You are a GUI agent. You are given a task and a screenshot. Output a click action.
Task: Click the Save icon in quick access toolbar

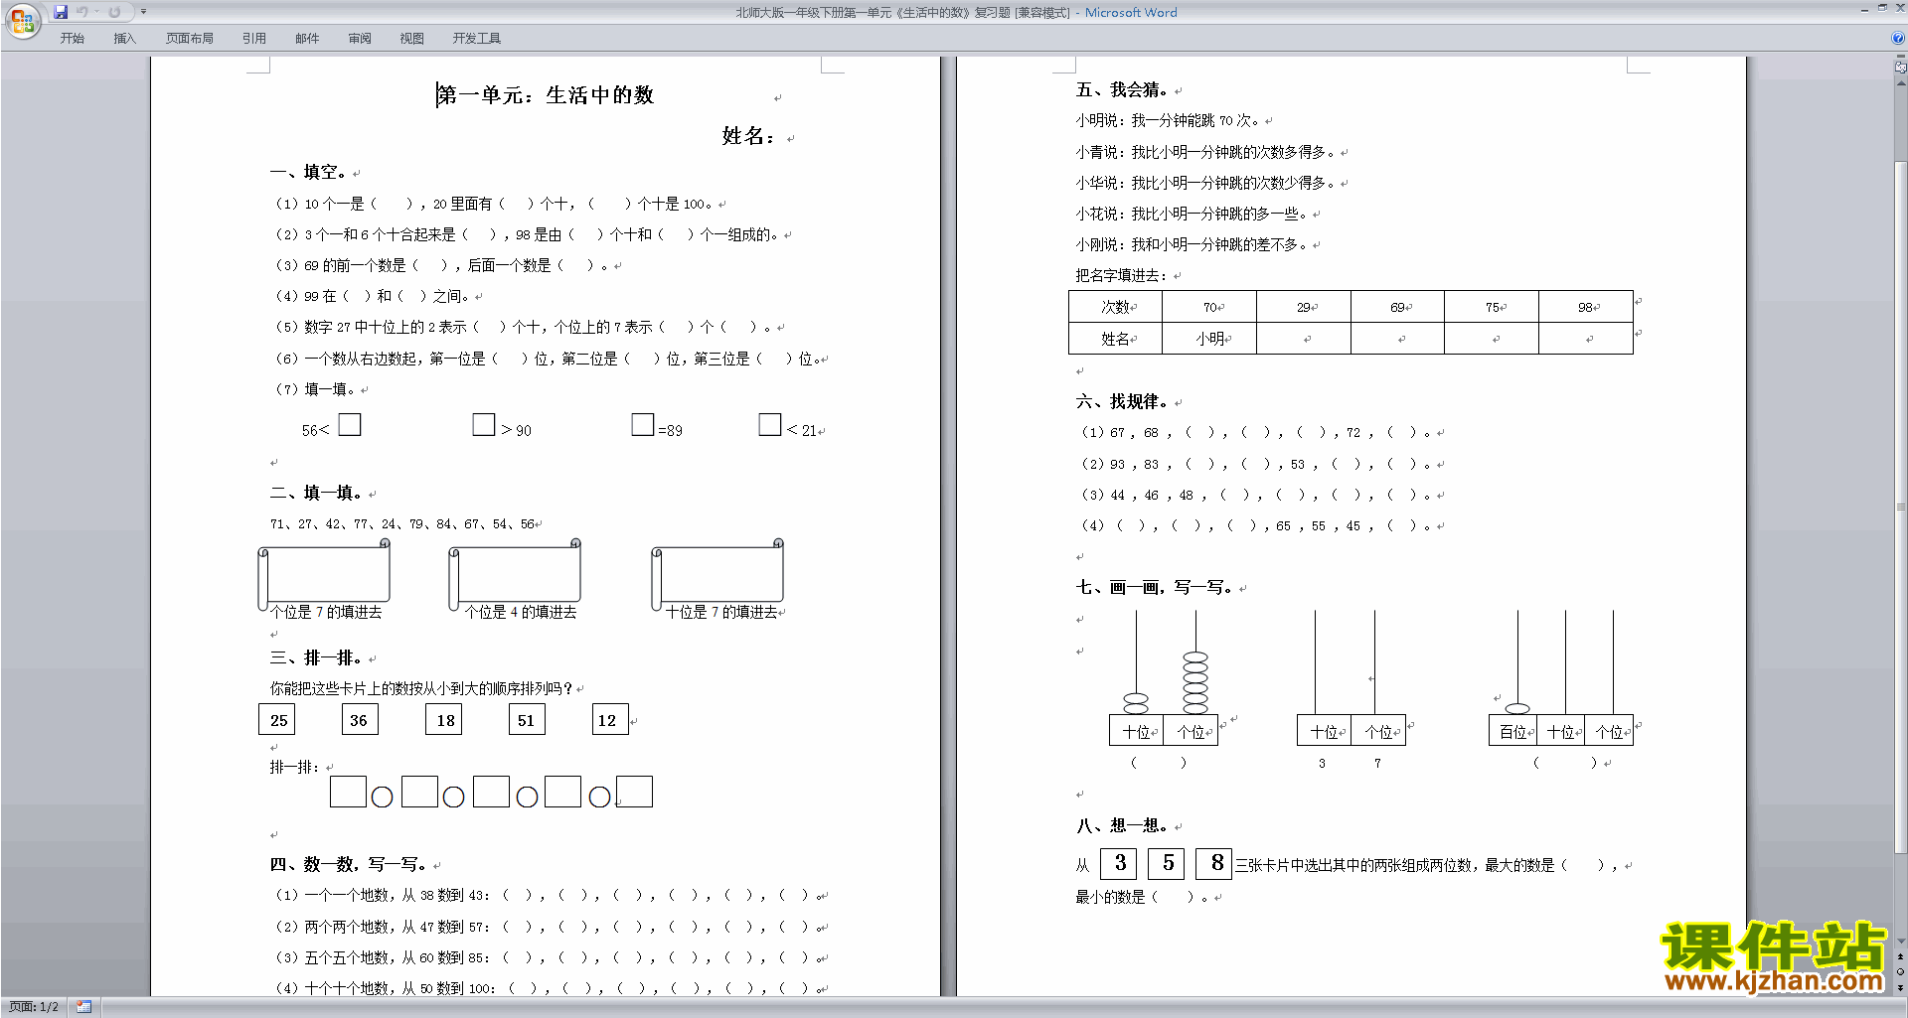pos(61,12)
